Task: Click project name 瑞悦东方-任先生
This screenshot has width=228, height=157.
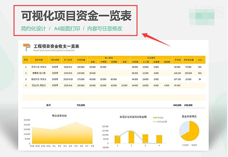Action: click(x=39, y=79)
